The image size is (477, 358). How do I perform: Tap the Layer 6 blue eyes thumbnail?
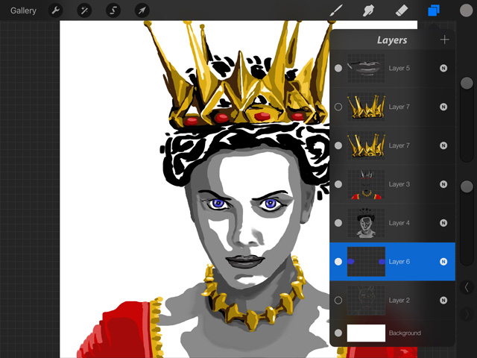coord(366,262)
